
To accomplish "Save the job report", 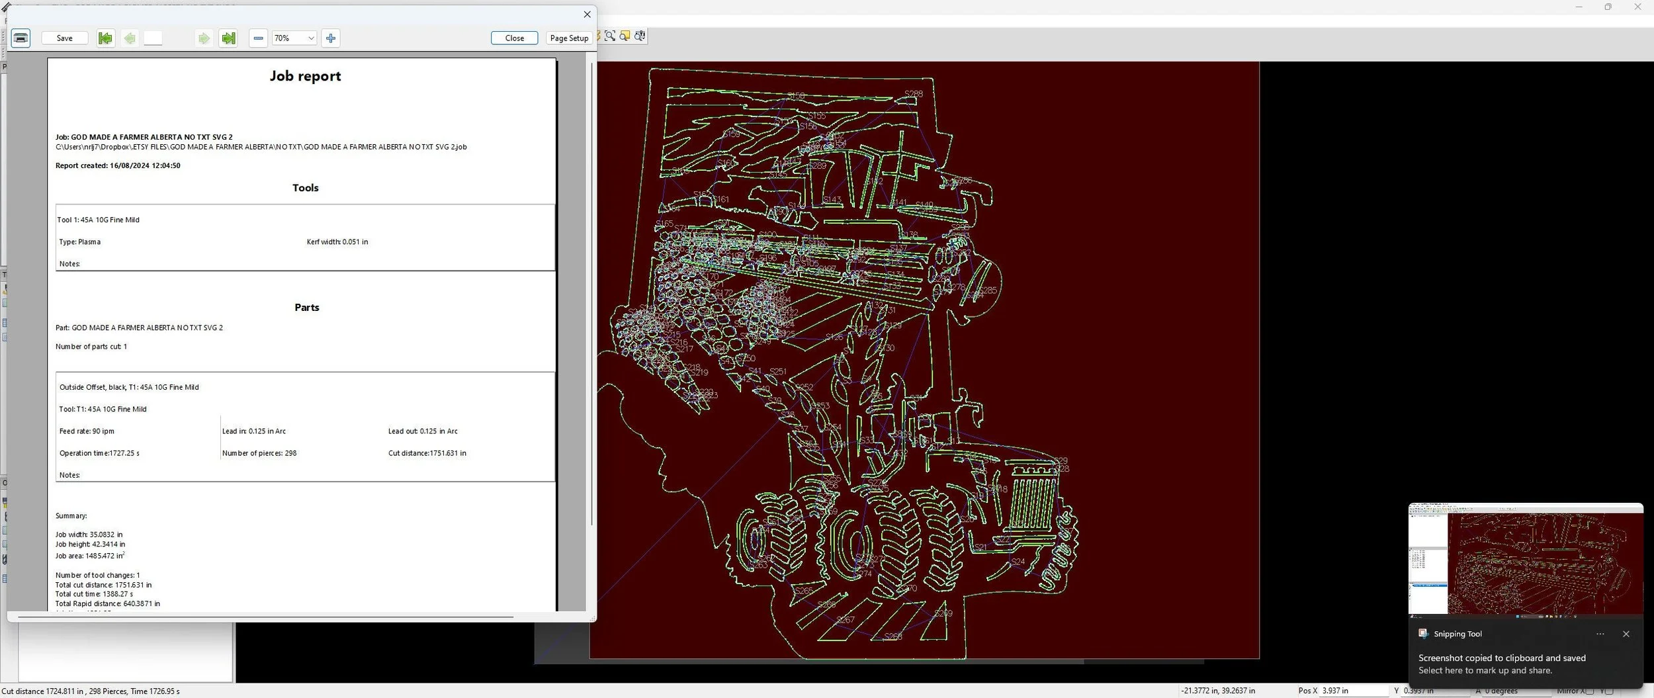I will pyautogui.click(x=65, y=38).
